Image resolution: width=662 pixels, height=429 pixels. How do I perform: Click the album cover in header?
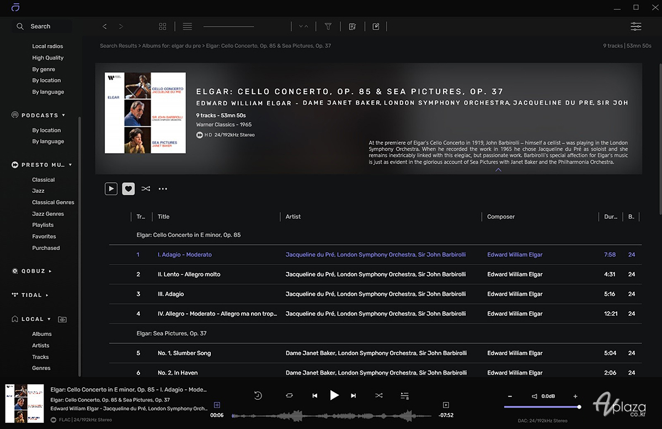click(145, 113)
